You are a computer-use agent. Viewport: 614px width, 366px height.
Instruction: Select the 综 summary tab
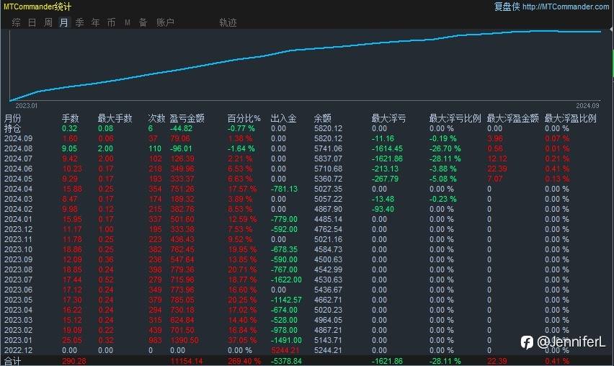(x=16, y=23)
